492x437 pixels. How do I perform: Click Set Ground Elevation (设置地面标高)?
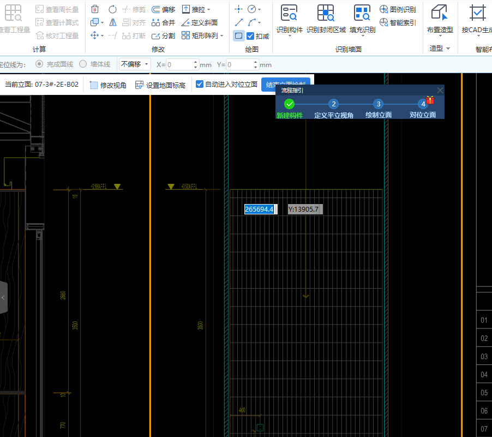point(160,85)
